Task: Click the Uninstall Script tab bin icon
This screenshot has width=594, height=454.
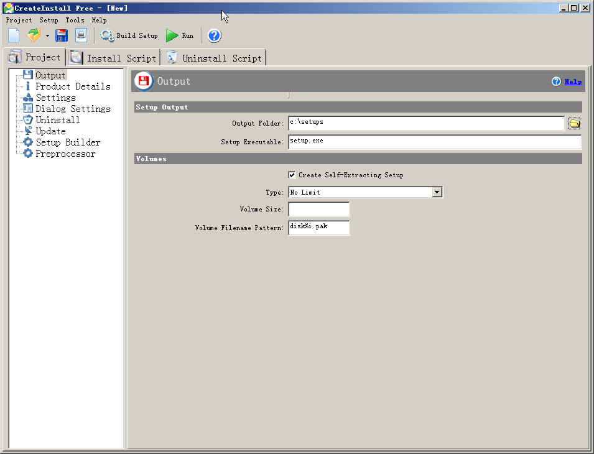Action: 172,58
